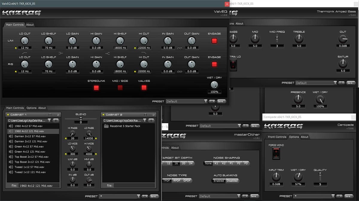Click Save... in Thermionik Amped Bass

[x=351, y=83]
